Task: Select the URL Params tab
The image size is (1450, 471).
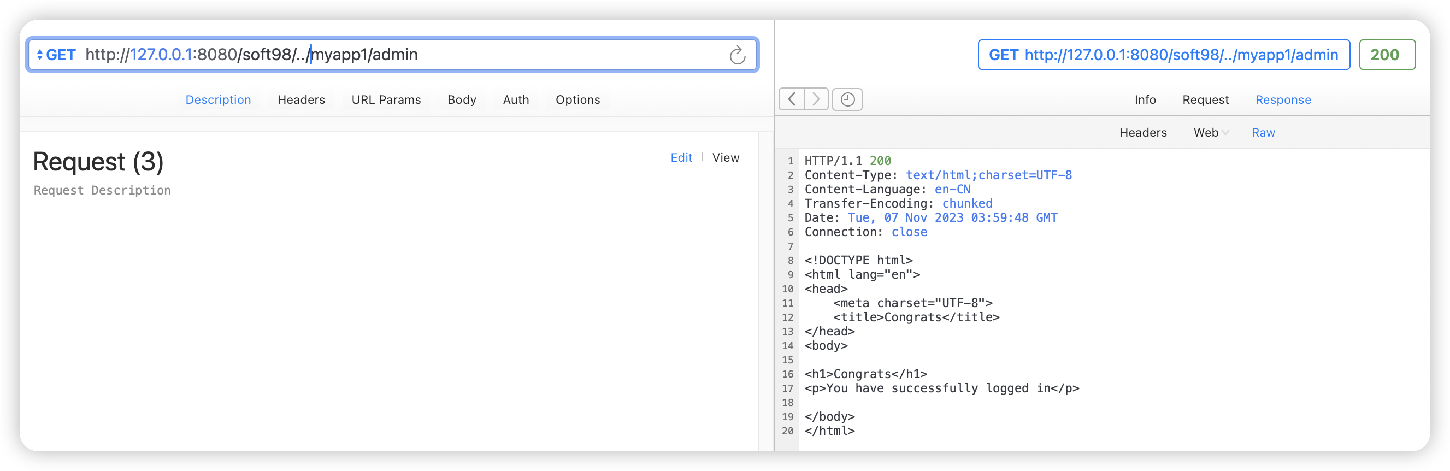Action: pos(386,99)
